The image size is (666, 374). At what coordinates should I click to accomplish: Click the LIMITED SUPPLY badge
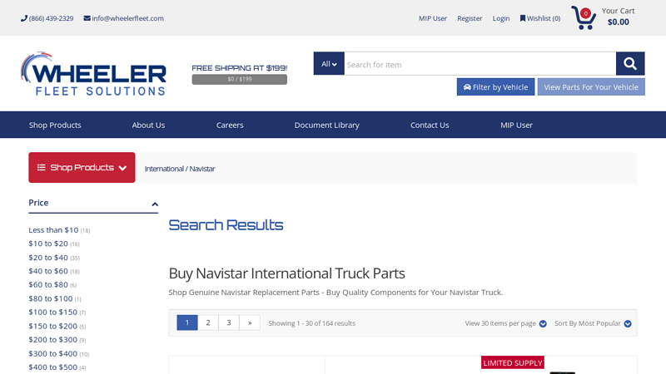pos(513,362)
